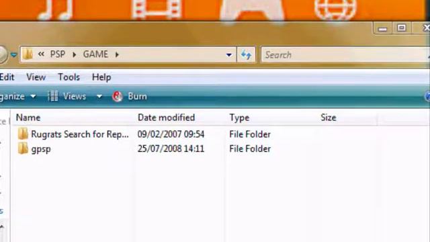
Task: Open the Tools menu
Action: pyautogui.click(x=69, y=77)
